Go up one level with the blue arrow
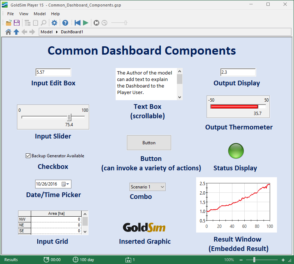Screen dimensions: 294x264 tap(16, 32)
